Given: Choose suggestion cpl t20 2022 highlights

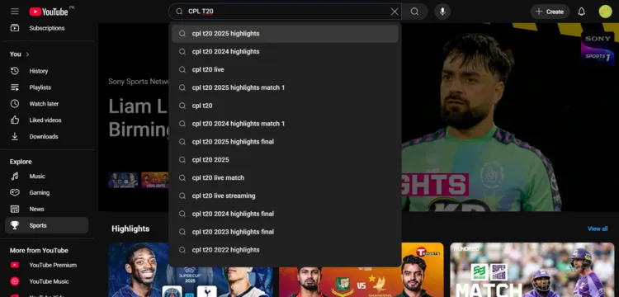Looking at the screenshot, I should (285, 250).
